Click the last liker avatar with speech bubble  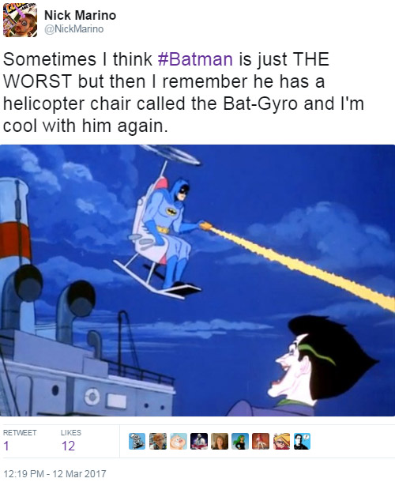pos(302,441)
